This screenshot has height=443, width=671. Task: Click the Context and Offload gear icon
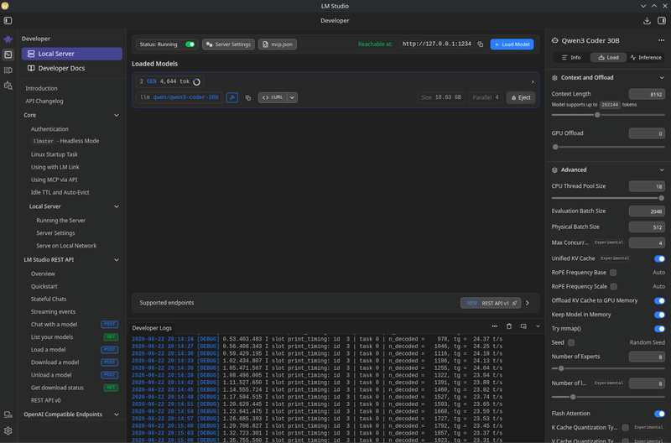(554, 78)
